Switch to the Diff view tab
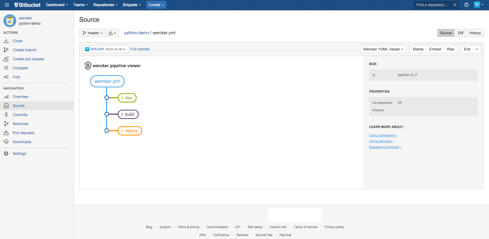 (x=461, y=33)
